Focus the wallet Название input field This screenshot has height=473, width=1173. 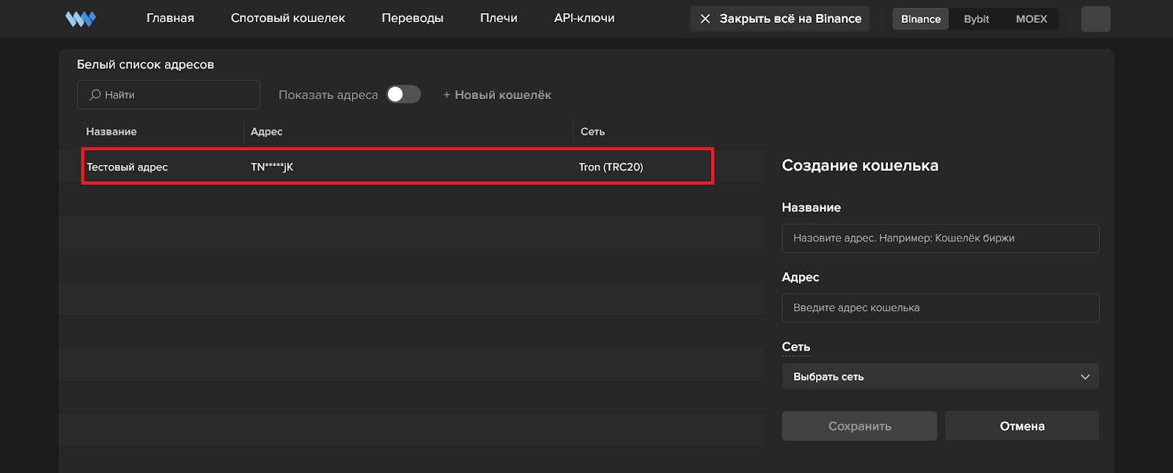[940, 238]
